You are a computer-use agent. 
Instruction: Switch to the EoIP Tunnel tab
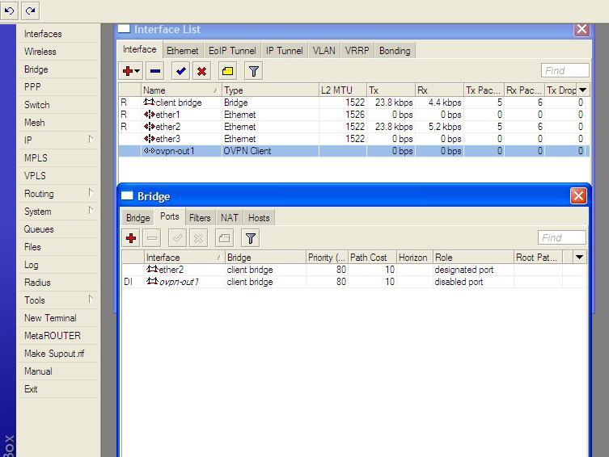[x=232, y=51]
